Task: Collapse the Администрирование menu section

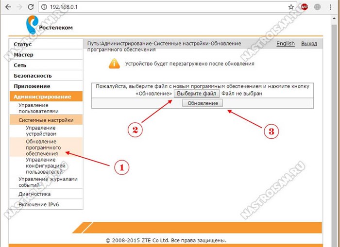Action: click(46, 97)
